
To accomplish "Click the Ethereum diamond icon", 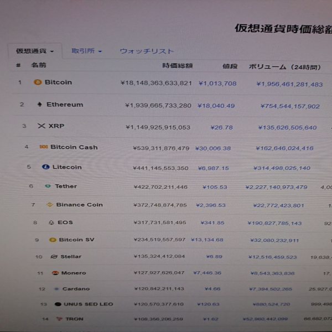I will click(40, 105).
